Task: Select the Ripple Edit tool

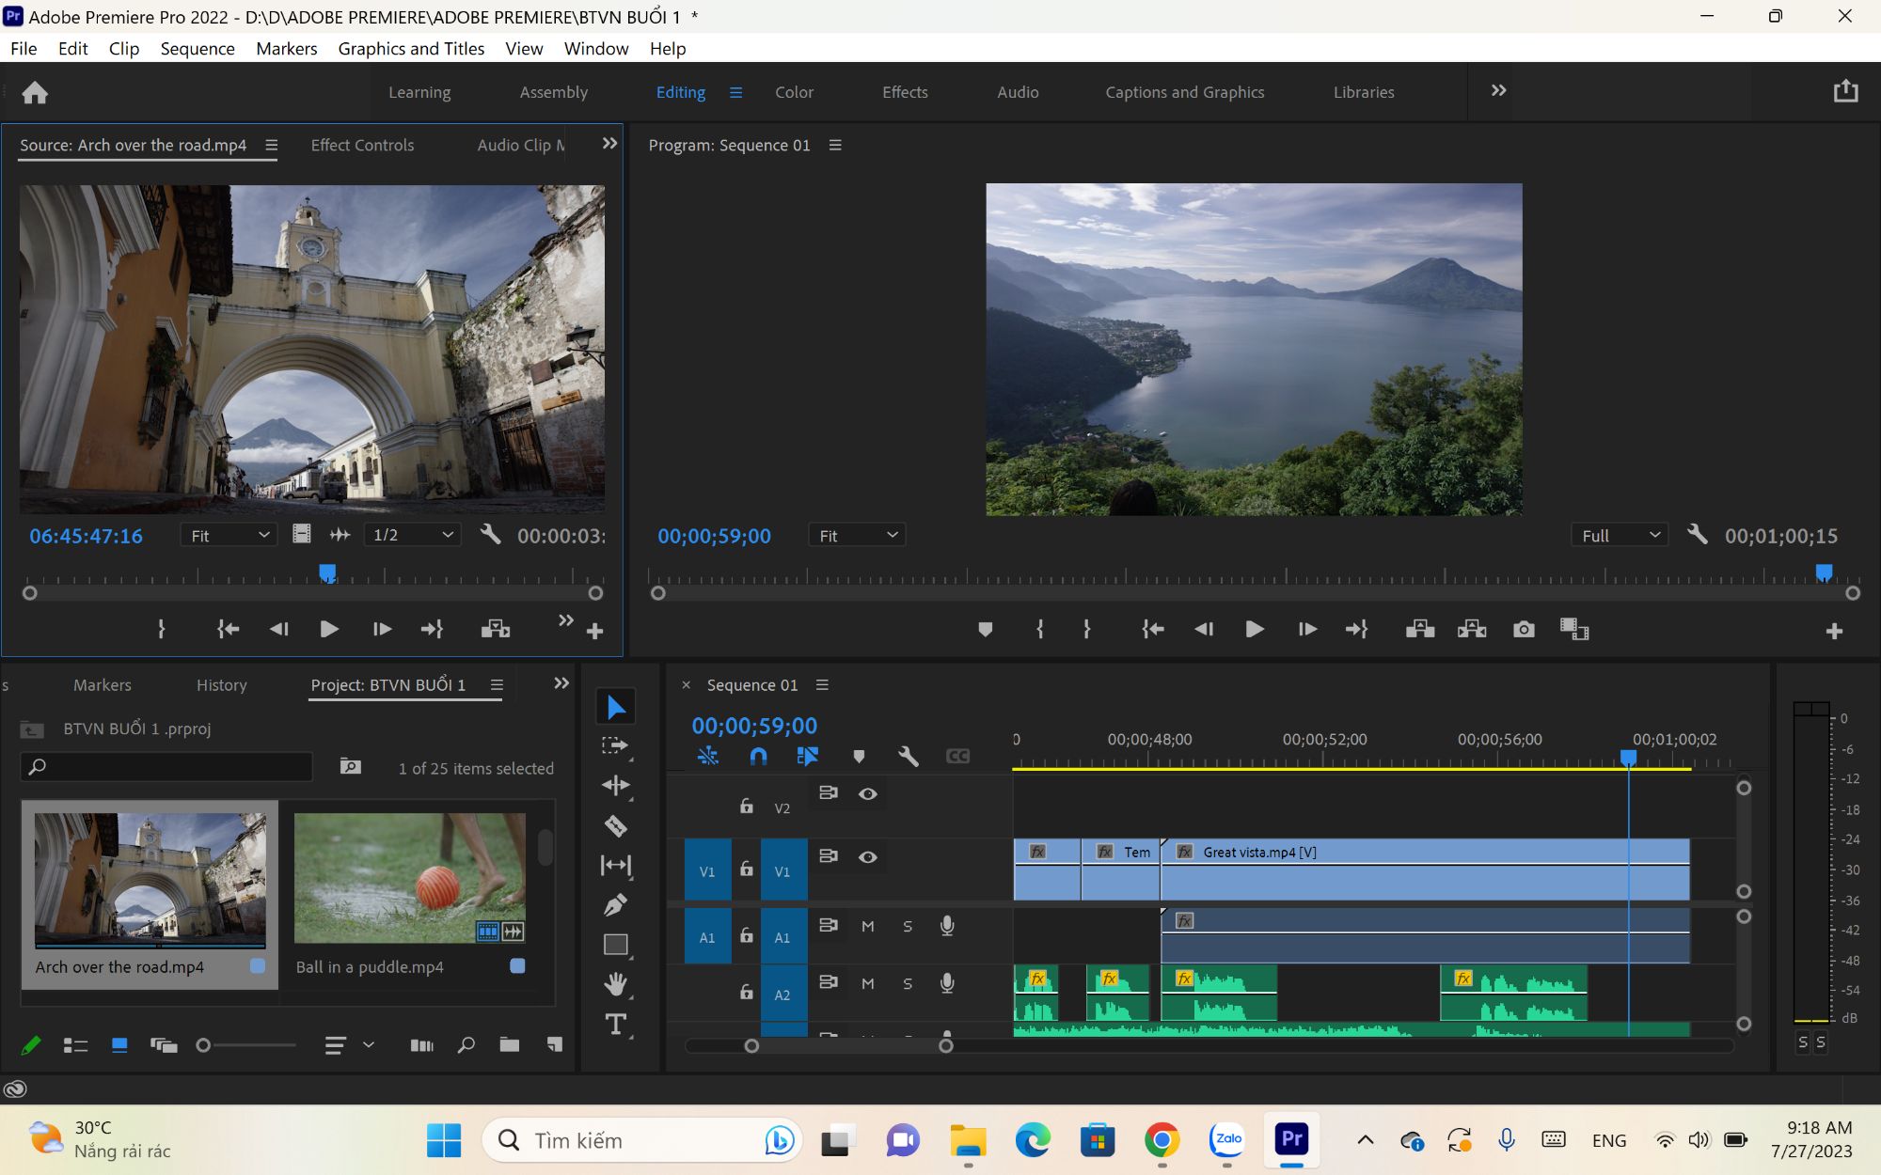Action: (x=615, y=786)
